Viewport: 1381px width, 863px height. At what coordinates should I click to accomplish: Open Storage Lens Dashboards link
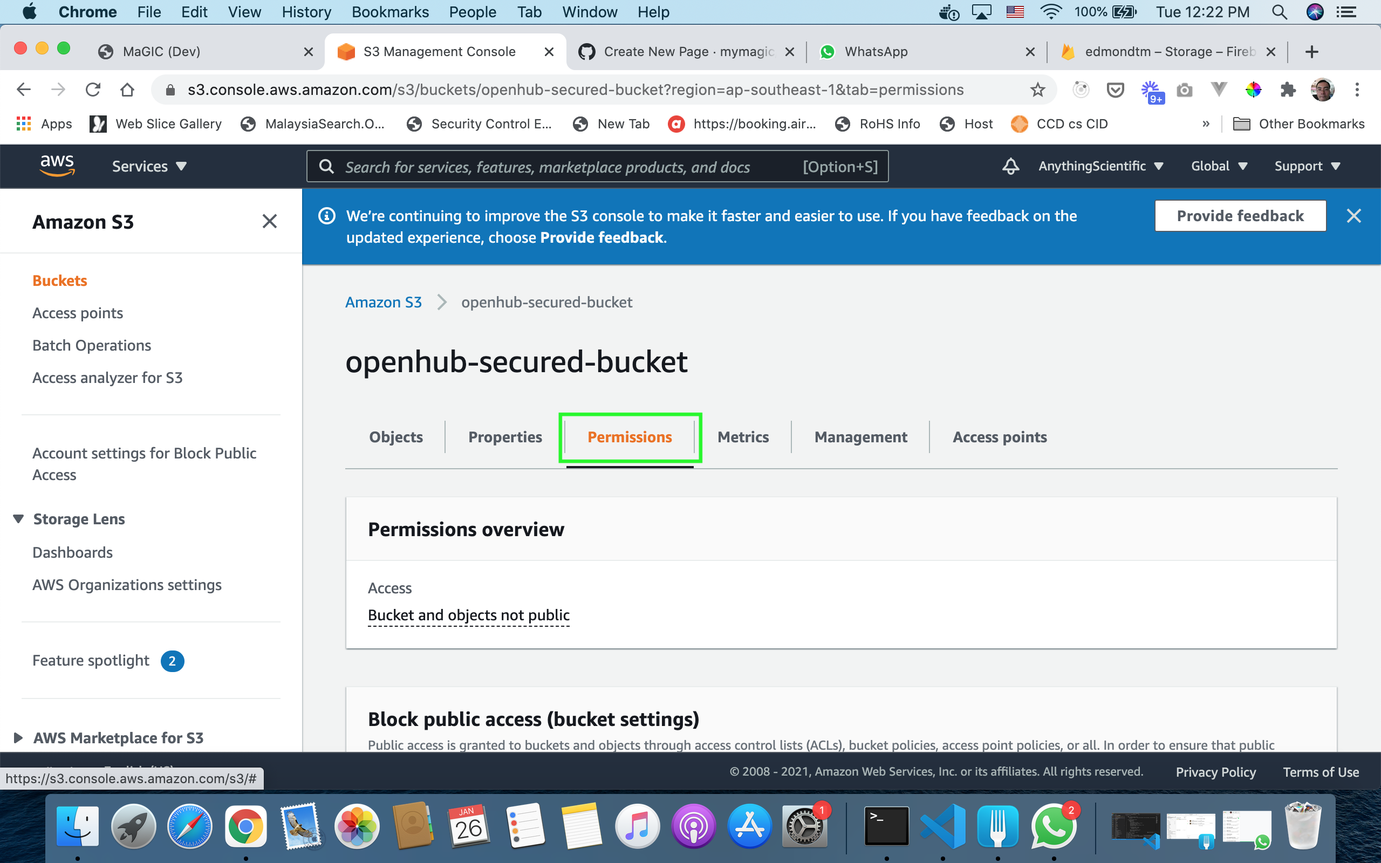pos(72,552)
